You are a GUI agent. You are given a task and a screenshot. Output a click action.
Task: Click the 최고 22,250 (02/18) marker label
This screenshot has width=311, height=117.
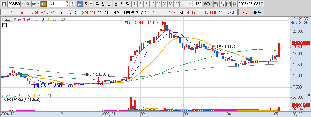pos(141,22)
